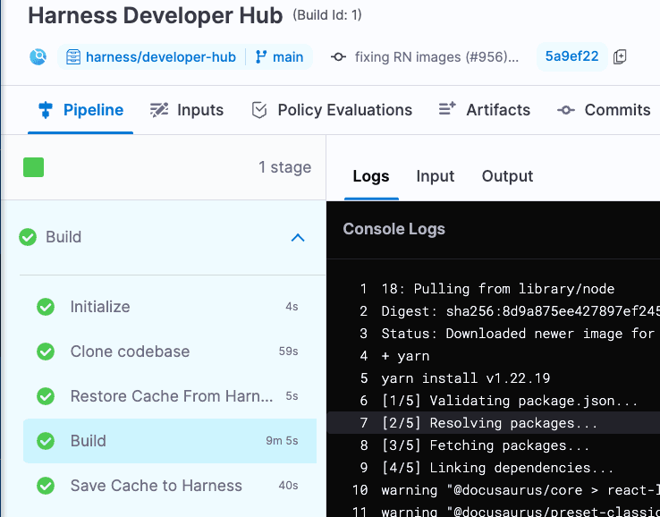The image size is (660, 517).
Task: Click the Console Logs heading
Action: [394, 229]
